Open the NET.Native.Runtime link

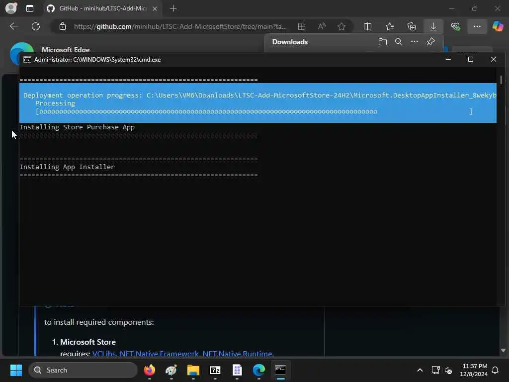(237, 354)
